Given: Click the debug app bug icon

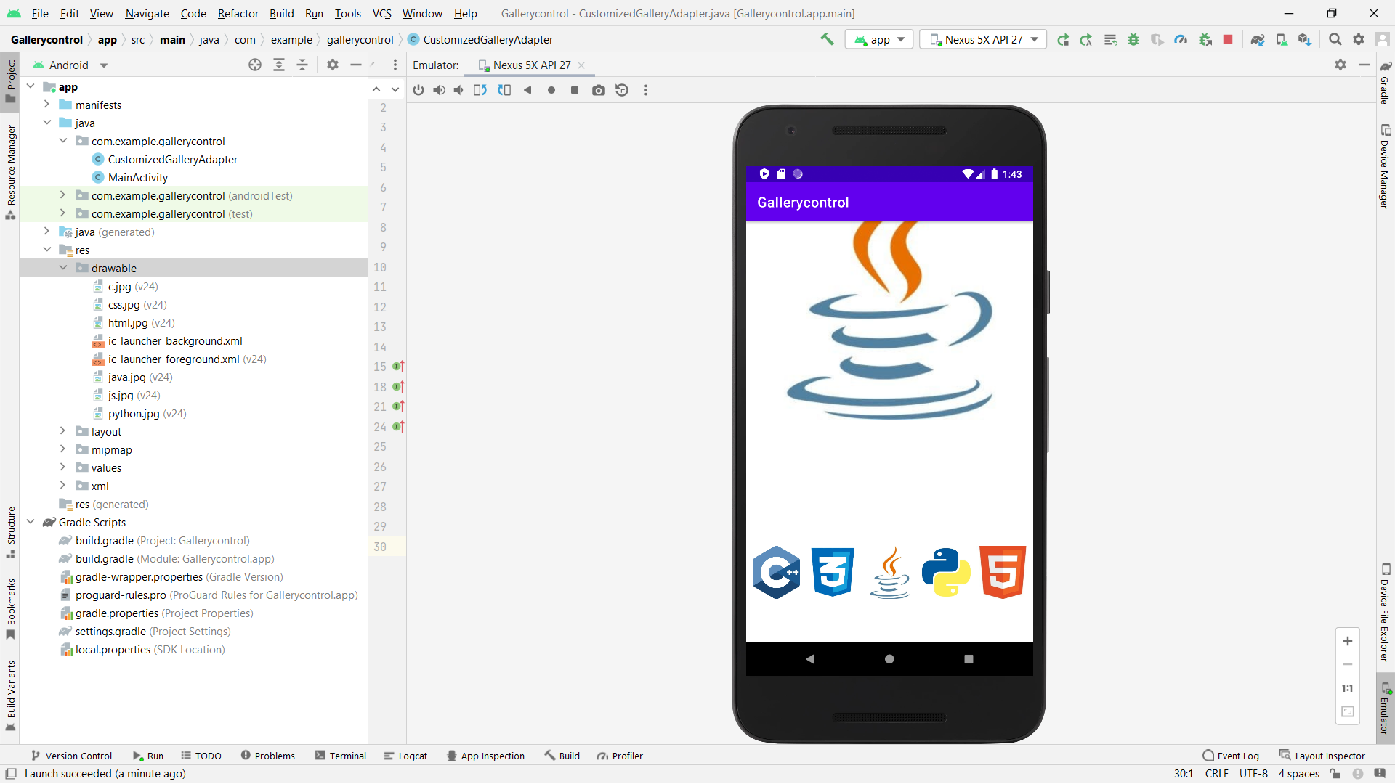Looking at the screenshot, I should point(1133,40).
